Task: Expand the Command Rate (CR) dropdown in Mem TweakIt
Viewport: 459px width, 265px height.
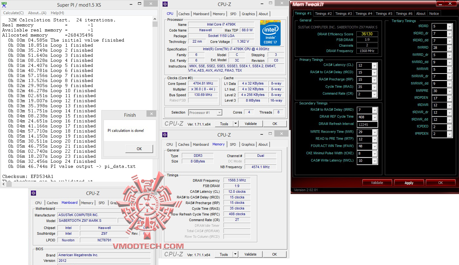Action: tap(374, 94)
